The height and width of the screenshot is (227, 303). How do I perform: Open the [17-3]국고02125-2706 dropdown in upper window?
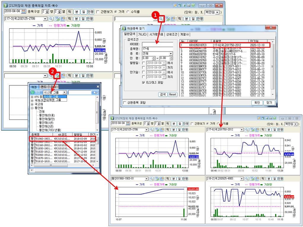coord(45,19)
